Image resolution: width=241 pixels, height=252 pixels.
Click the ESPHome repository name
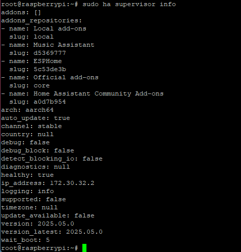click(x=48, y=61)
